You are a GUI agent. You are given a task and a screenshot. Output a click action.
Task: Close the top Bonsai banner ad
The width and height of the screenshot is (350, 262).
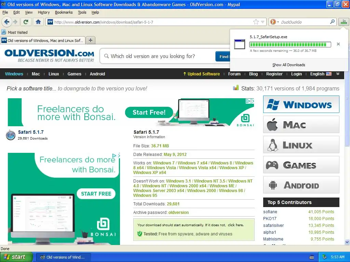253,101
